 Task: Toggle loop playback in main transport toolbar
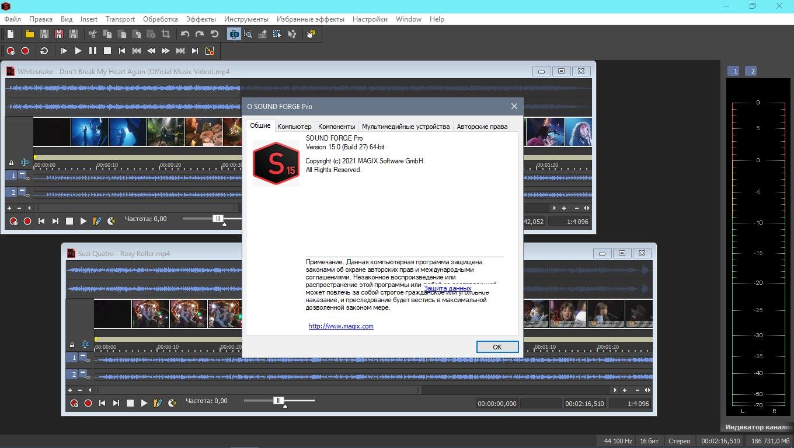pos(44,51)
